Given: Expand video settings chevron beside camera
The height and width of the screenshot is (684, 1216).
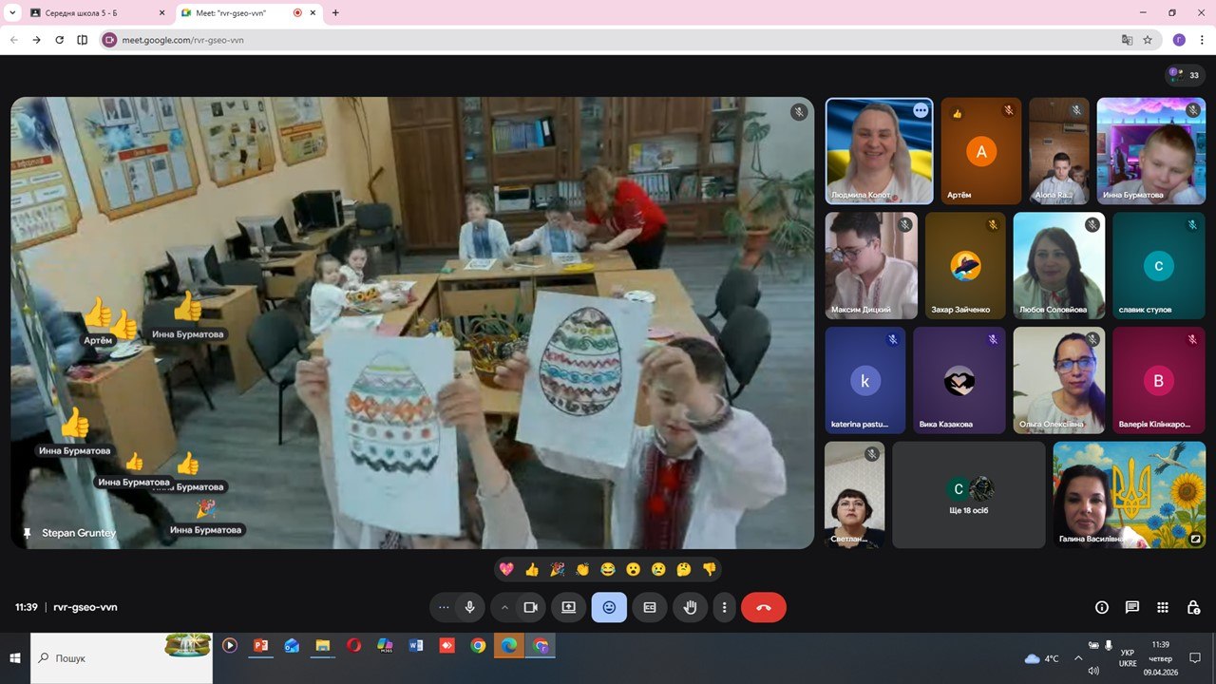Looking at the screenshot, I should (504, 607).
